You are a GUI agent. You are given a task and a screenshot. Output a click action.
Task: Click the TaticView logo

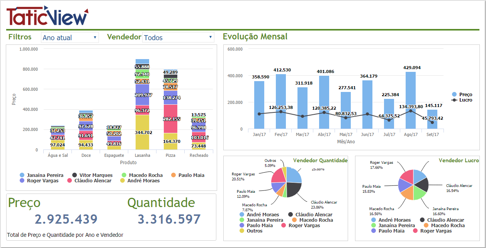click(47, 16)
